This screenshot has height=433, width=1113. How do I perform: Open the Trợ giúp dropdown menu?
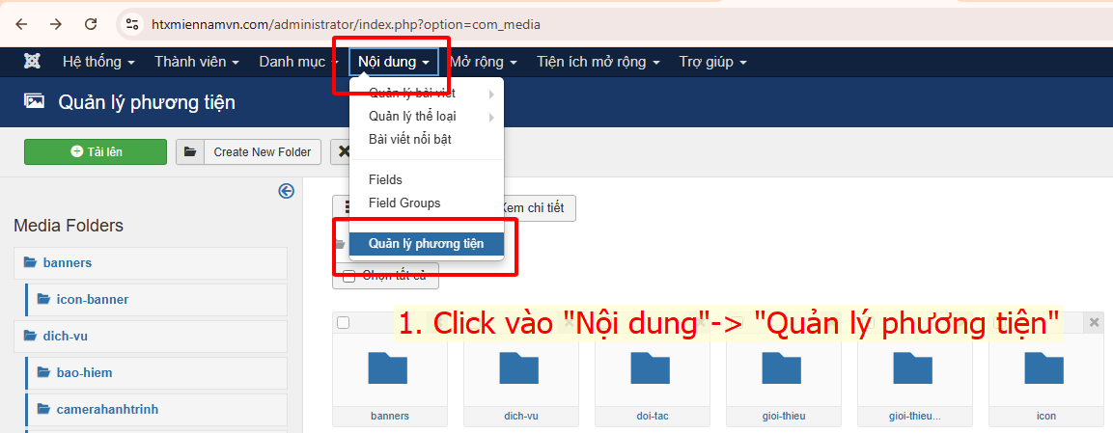click(x=712, y=62)
